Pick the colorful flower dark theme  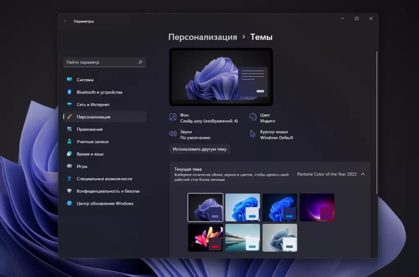[205, 238]
